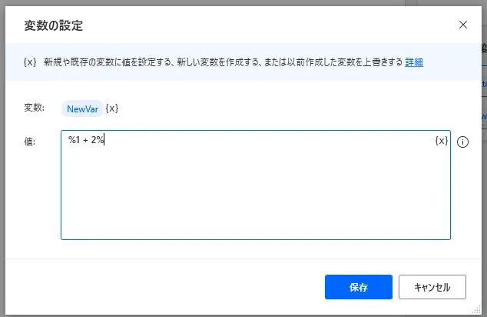Click the 値: field label
Image resolution: width=487 pixels, height=317 pixels.
(29, 142)
